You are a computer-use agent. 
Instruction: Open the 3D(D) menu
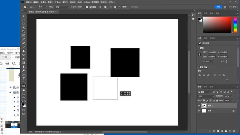[x=79, y=2]
